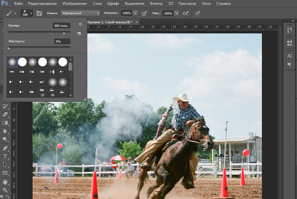Open brush preset gear settings menu
This screenshot has height=199, width=297.
(x=80, y=24)
